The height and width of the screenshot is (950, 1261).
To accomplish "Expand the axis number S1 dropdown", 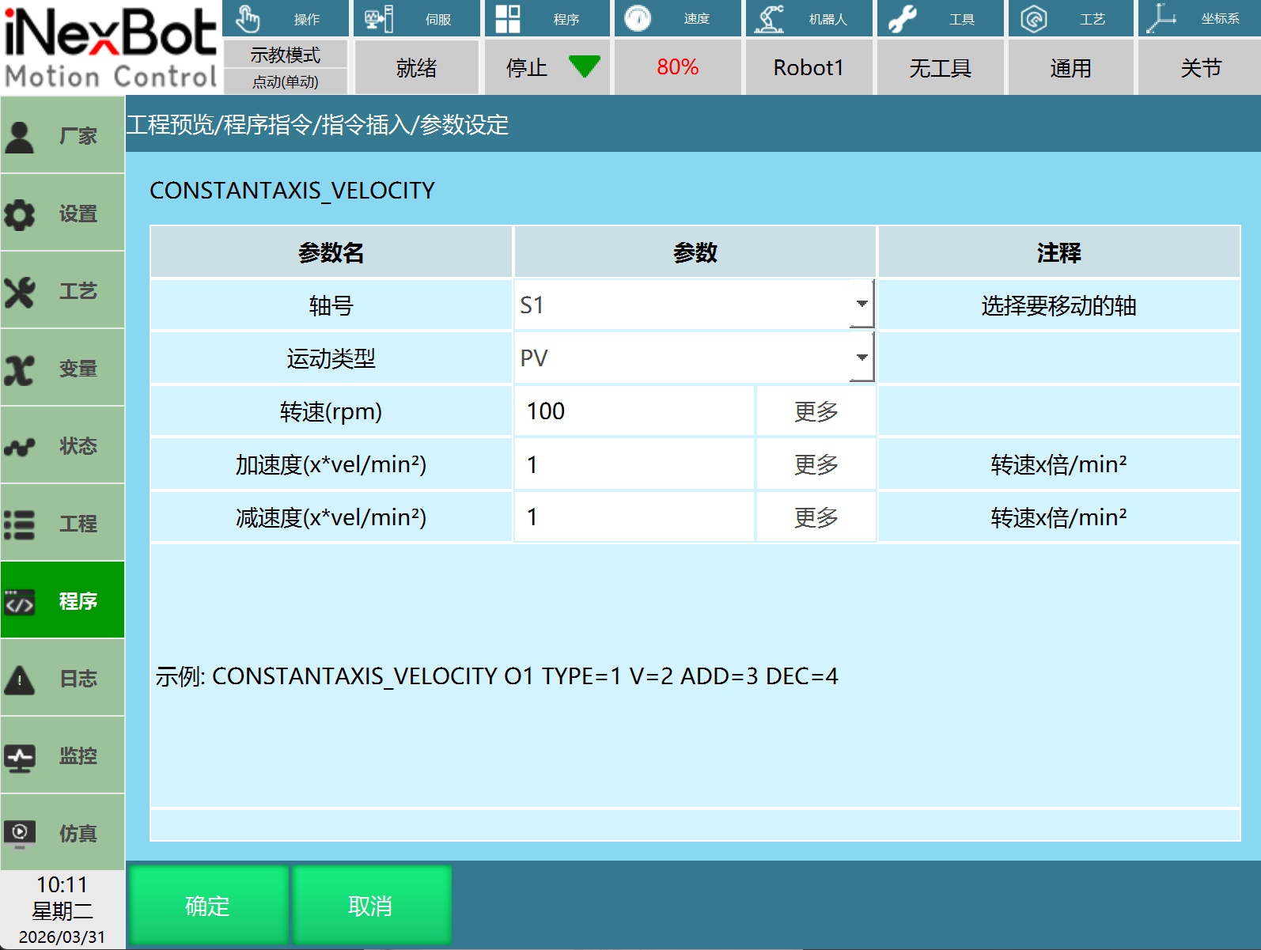I will coord(861,305).
